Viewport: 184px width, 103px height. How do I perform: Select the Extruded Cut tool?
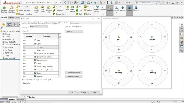[37, 9]
